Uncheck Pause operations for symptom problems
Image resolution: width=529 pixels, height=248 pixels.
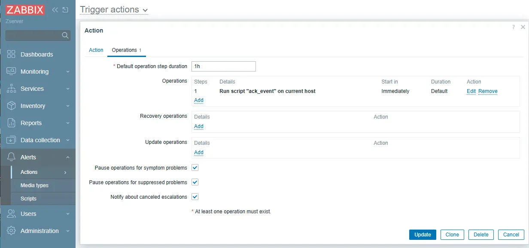pyautogui.click(x=195, y=167)
